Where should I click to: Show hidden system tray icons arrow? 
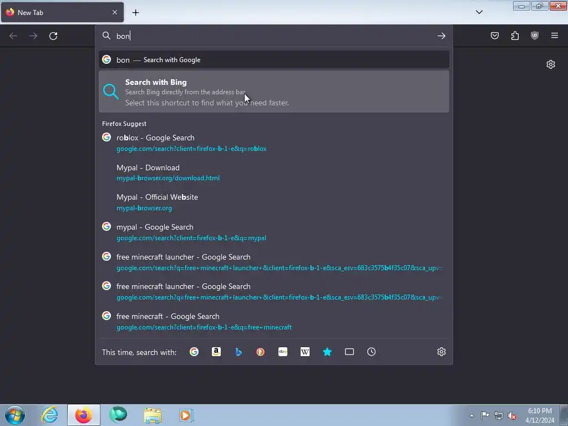(471, 415)
